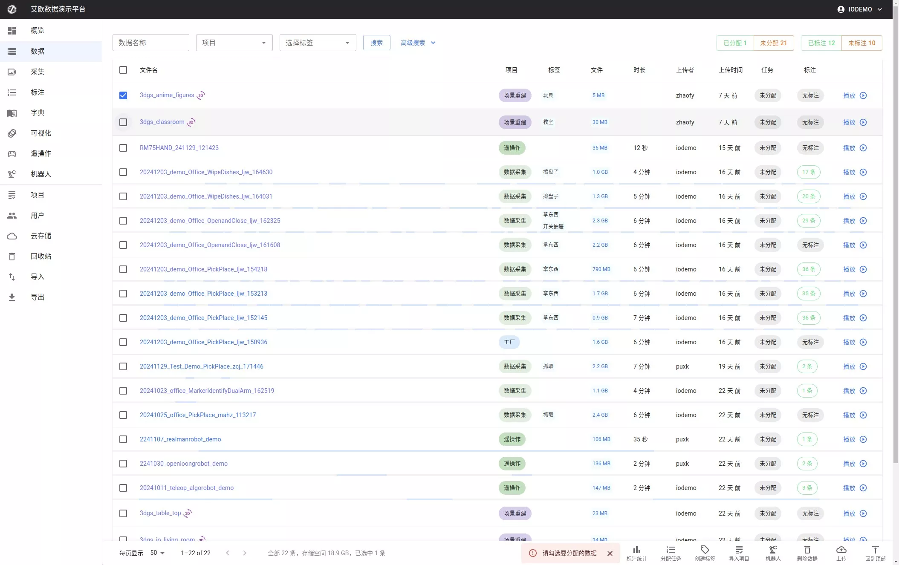
Task: Switch to the 遥操作 section
Action: coord(40,153)
